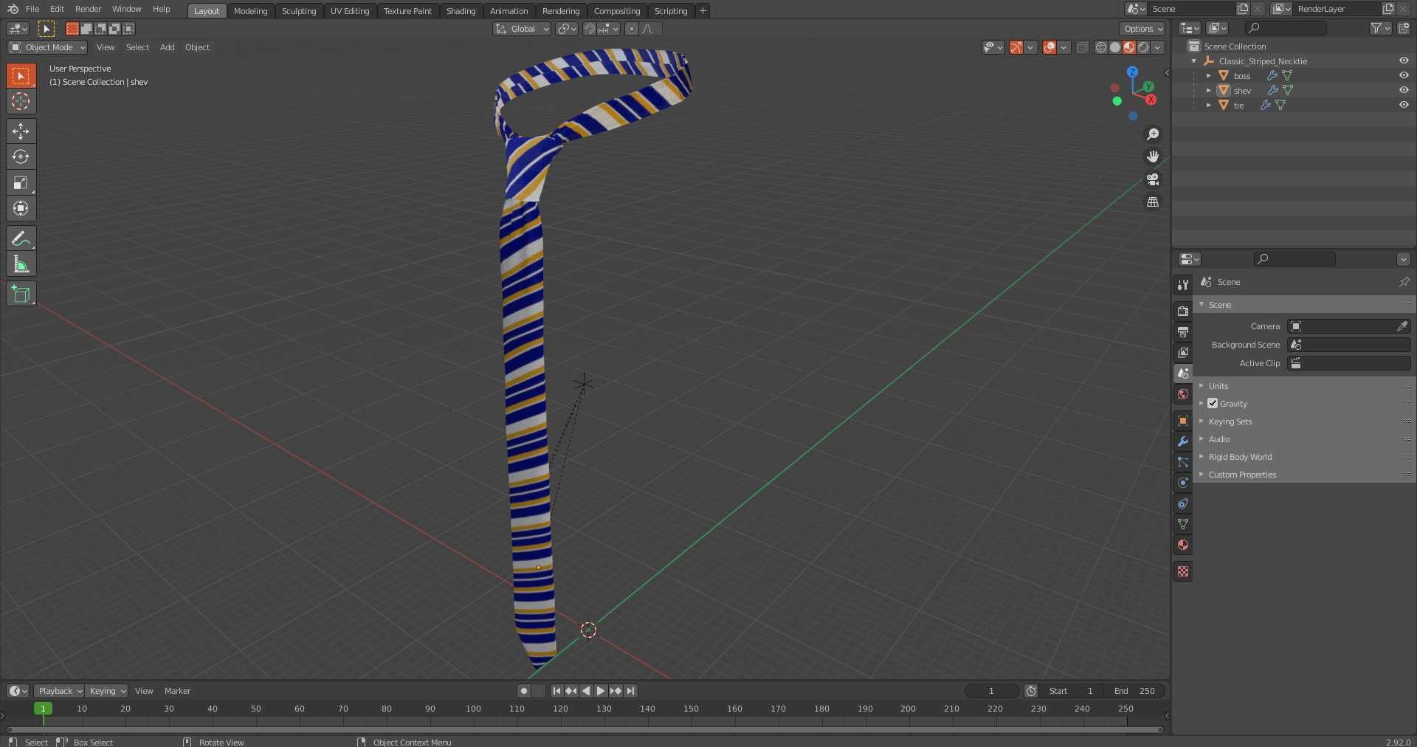Switch to Modeling workspace tab
This screenshot has height=747, width=1417.
250,11
